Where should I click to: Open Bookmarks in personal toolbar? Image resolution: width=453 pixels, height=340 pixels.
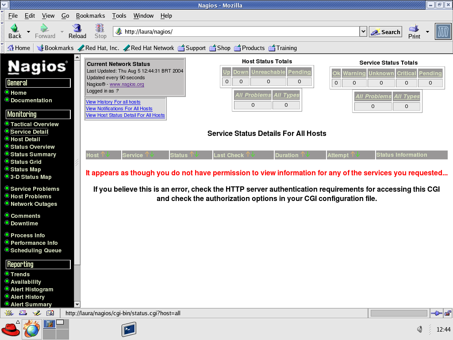[55, 48]
